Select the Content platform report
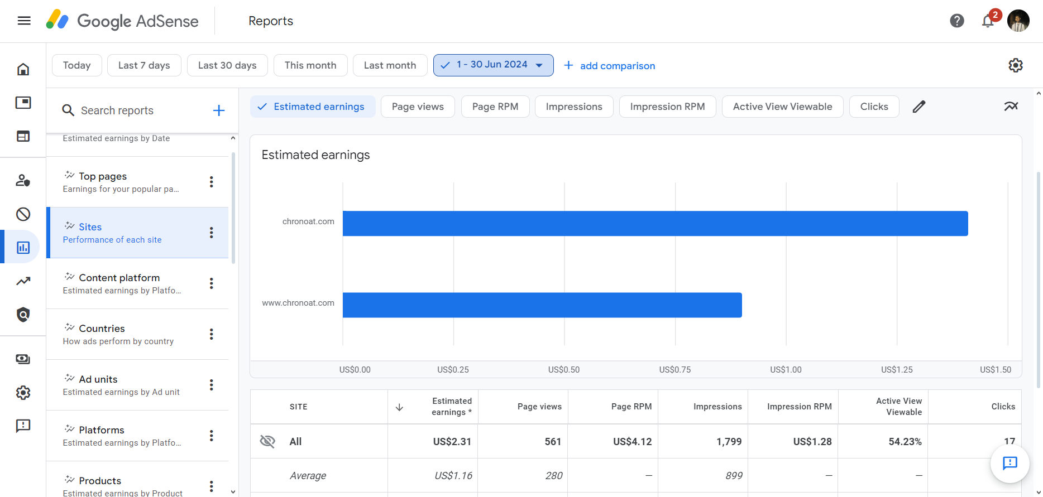The width and height of the screenshot is (1043, 497). pyautogui.click(x=137, y=283)
